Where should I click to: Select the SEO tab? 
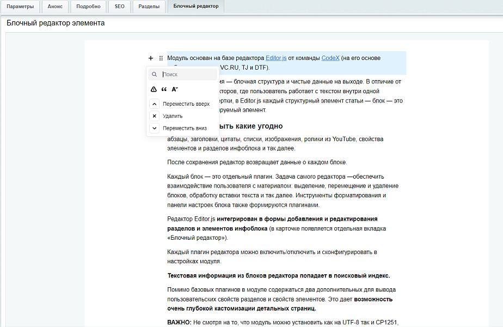119,7
